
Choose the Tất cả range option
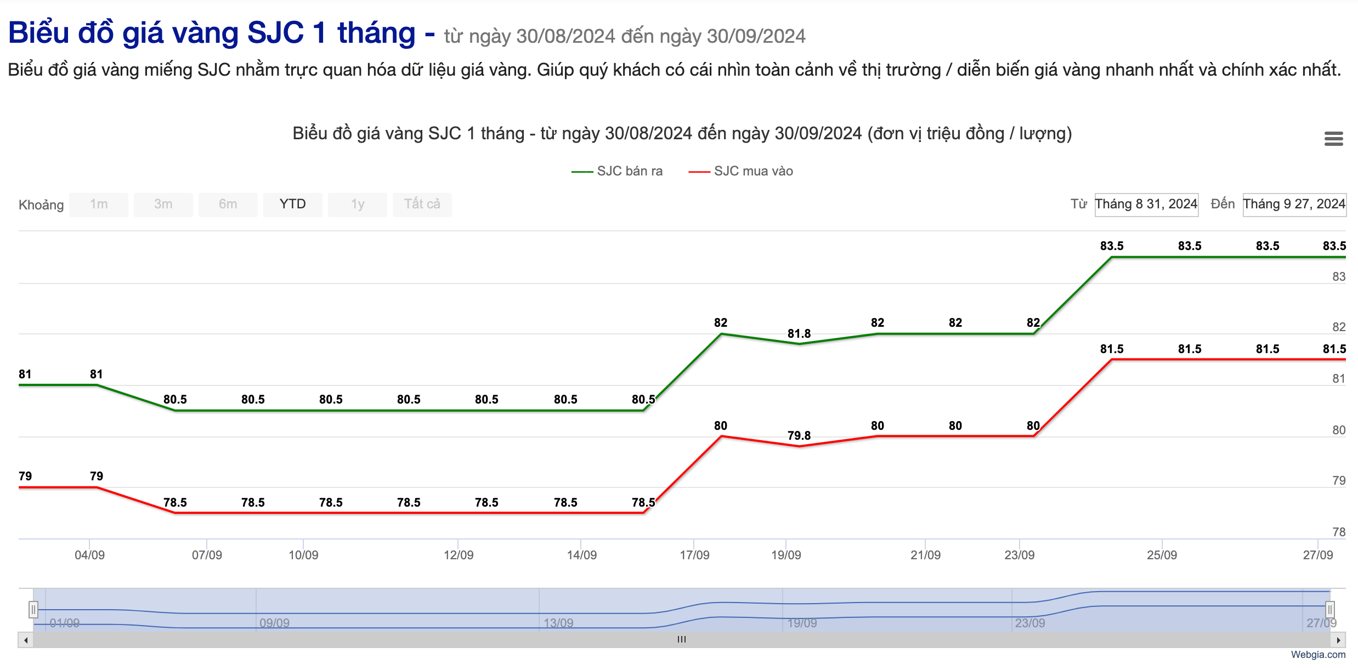pos(422,205)
